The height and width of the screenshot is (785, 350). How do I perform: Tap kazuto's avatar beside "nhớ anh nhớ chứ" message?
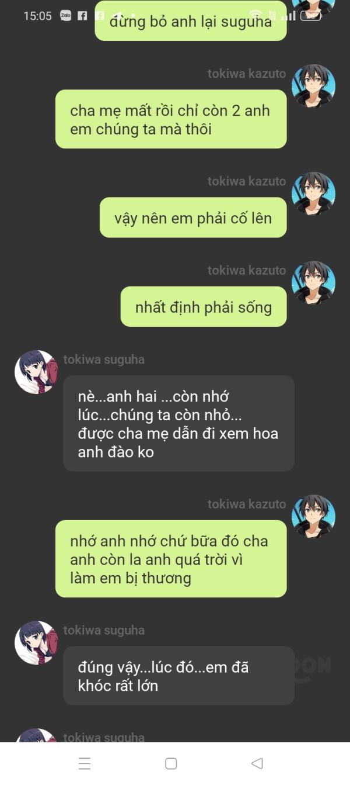[x=313, y=516]
